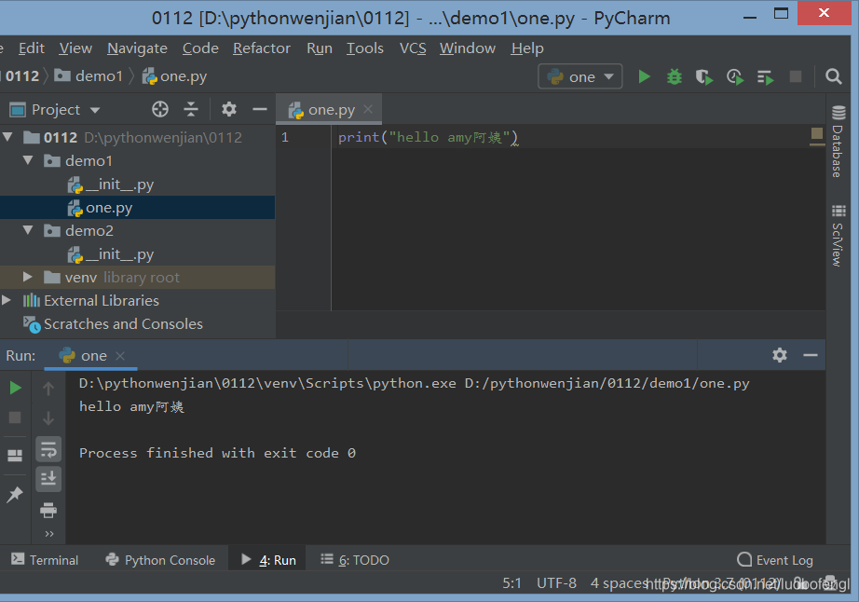Expand the External Libraries node
859x602 pixels.
(7, 300)
